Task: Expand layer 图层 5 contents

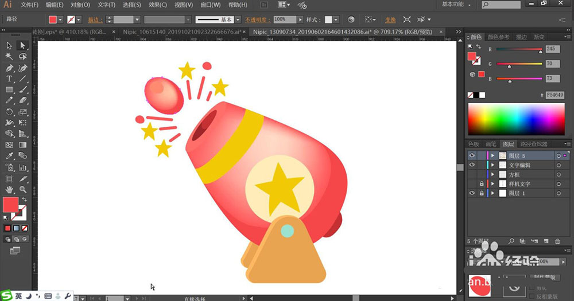Action: pyautogui.click(x=492, y=156)
